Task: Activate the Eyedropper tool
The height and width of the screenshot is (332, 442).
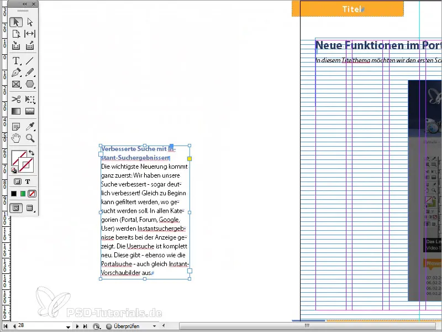Action: (30, 126)
